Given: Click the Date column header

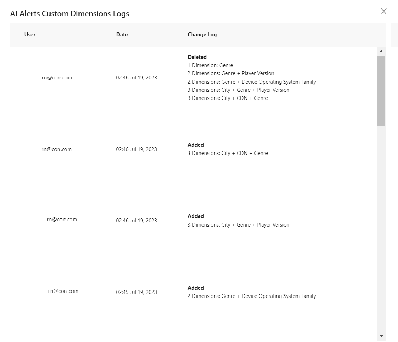Looking at the screenshot, I should pos(122,35).
